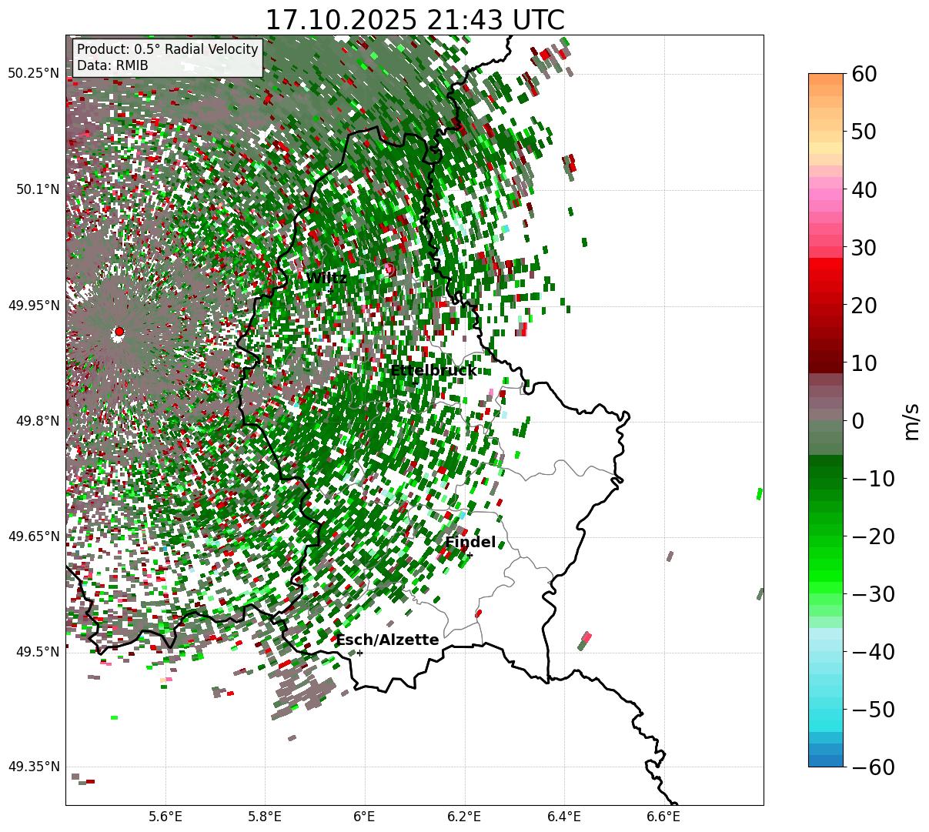This screenshot has height=832, width=929.
Task: Click the "Data: RMIB" text
Action: click(112, 66)
